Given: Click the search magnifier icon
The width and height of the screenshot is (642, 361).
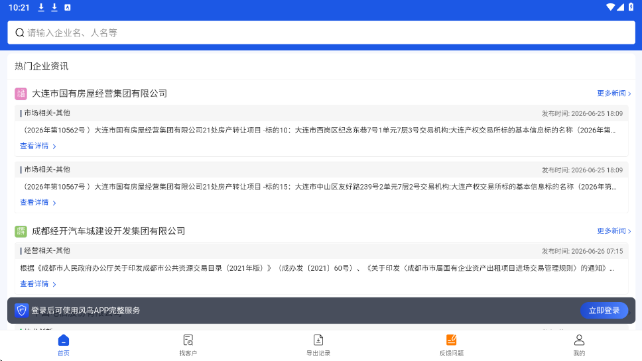Looking at the screenshot, I should (x=20, y=32).
